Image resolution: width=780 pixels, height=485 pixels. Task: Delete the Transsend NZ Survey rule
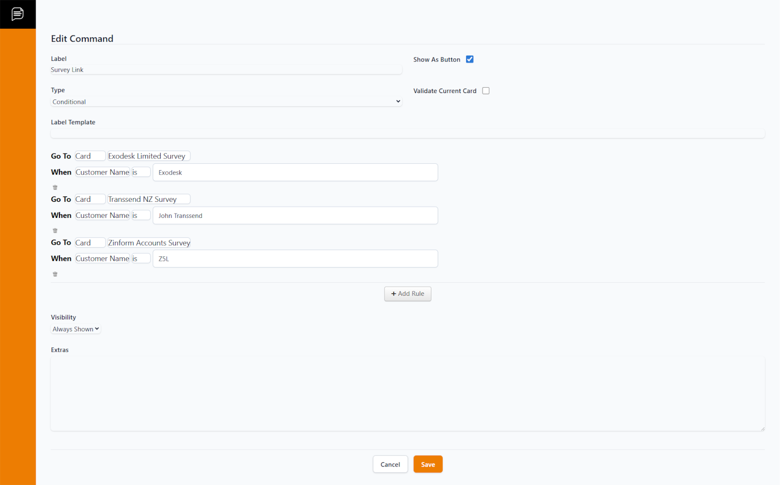[x=55, y=231]
